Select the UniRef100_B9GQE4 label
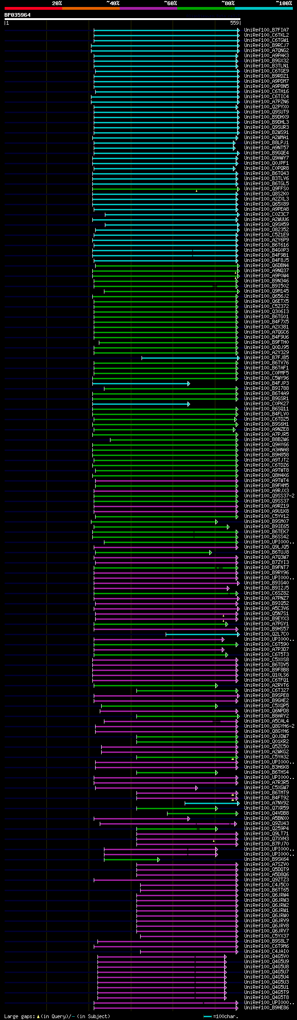This screenshot has height=1020, width=297. coord(266,153)
